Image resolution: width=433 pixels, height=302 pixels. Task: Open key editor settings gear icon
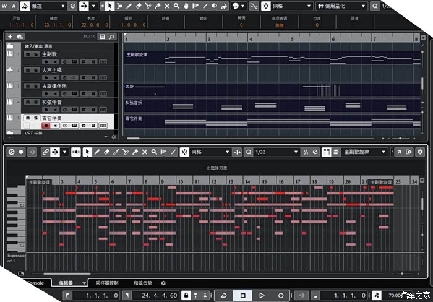coord(421,152)
